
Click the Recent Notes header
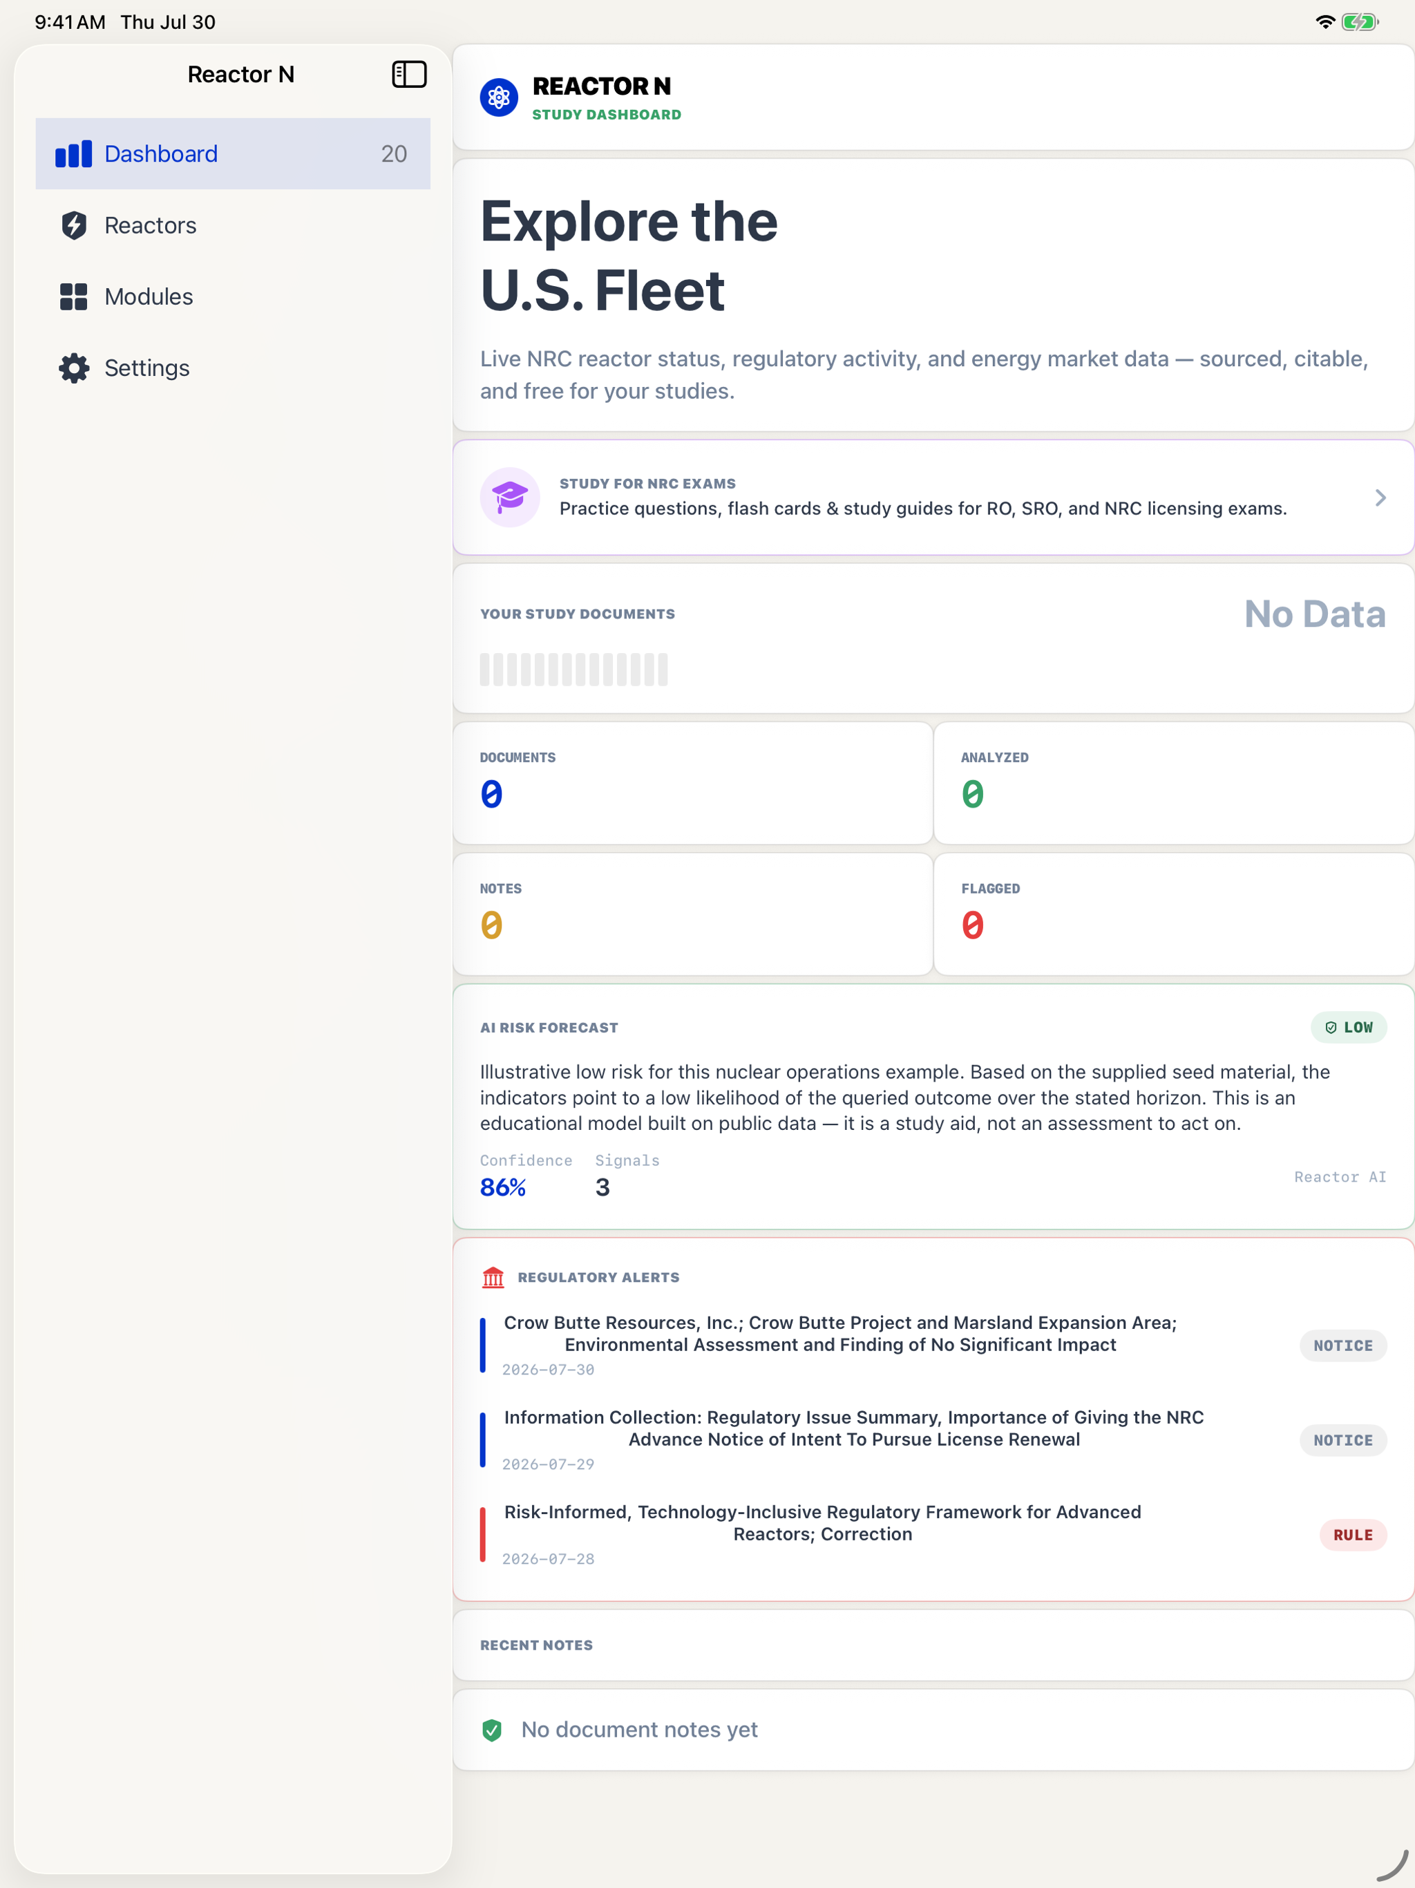[536, 1645]
